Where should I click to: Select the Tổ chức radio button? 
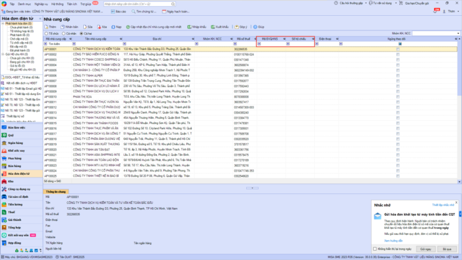point(47,34)
